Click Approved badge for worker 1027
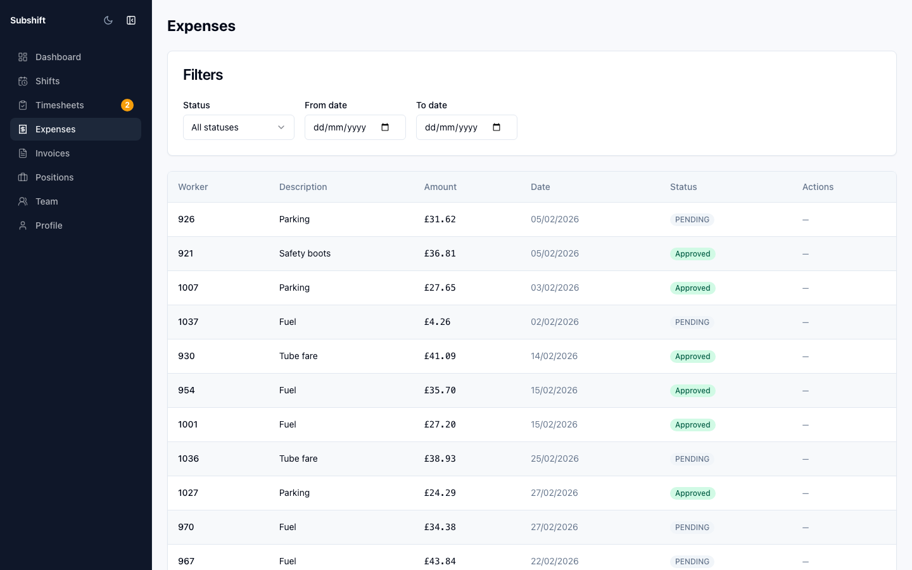The width and height of the screenshot is (912, 570). 693,493
